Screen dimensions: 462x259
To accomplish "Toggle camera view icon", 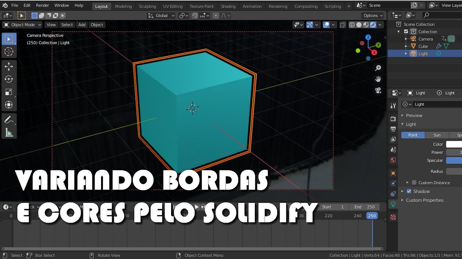I will 378,90.
